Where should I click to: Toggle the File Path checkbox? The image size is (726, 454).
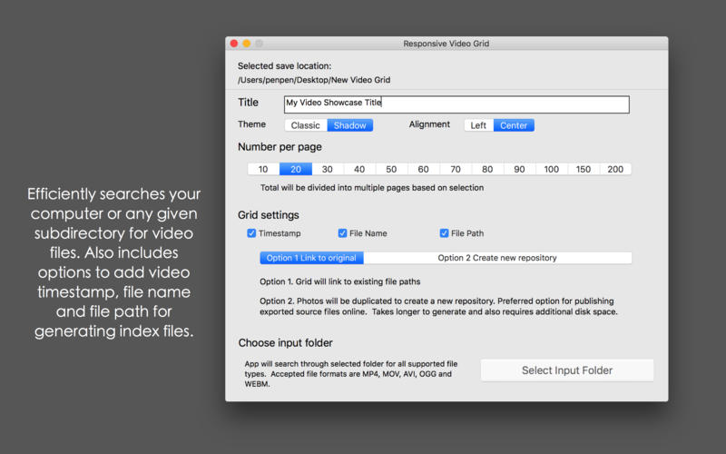point(444,233)
